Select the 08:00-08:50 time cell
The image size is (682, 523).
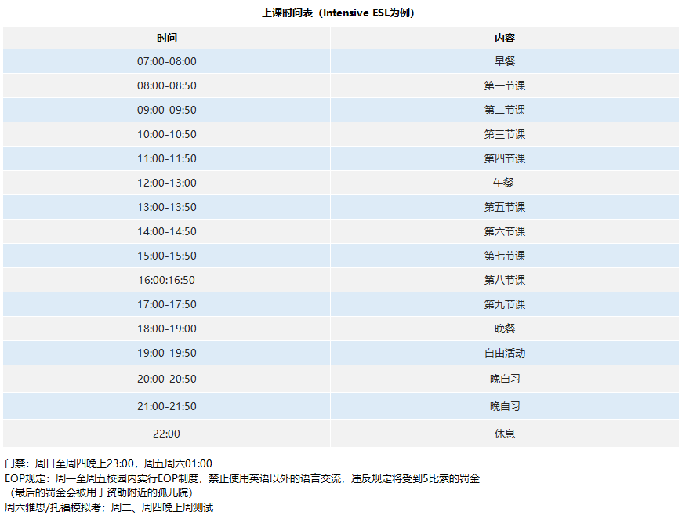tap(167, 85)
